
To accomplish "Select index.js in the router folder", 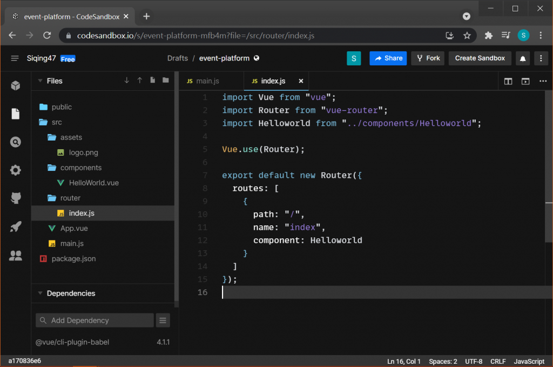I will click(x=103, y=213).
